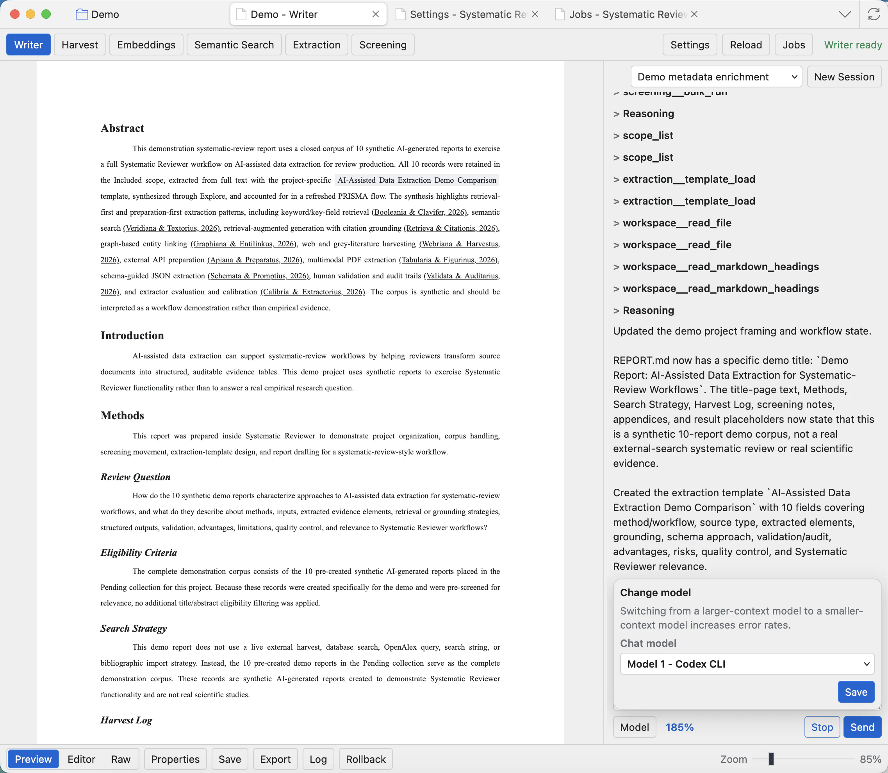
Task: Expand the second workspace__read_markdown_headings entry
Action: coord(716,289)
